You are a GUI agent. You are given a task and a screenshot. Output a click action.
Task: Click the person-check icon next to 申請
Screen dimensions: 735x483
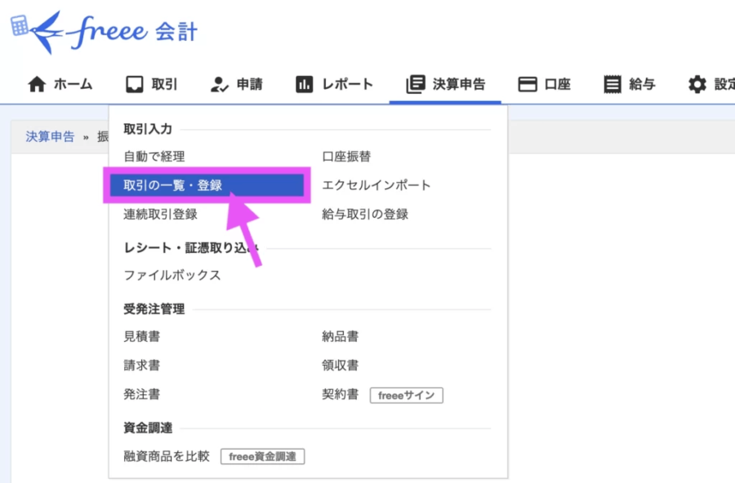tap(220, 84)
